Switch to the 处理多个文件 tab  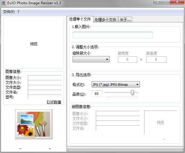point(105,20)
